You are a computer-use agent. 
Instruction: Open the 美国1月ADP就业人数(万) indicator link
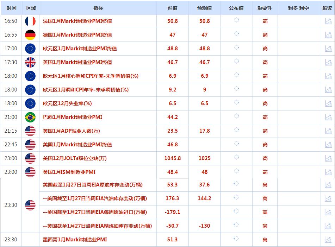(70, 131)
